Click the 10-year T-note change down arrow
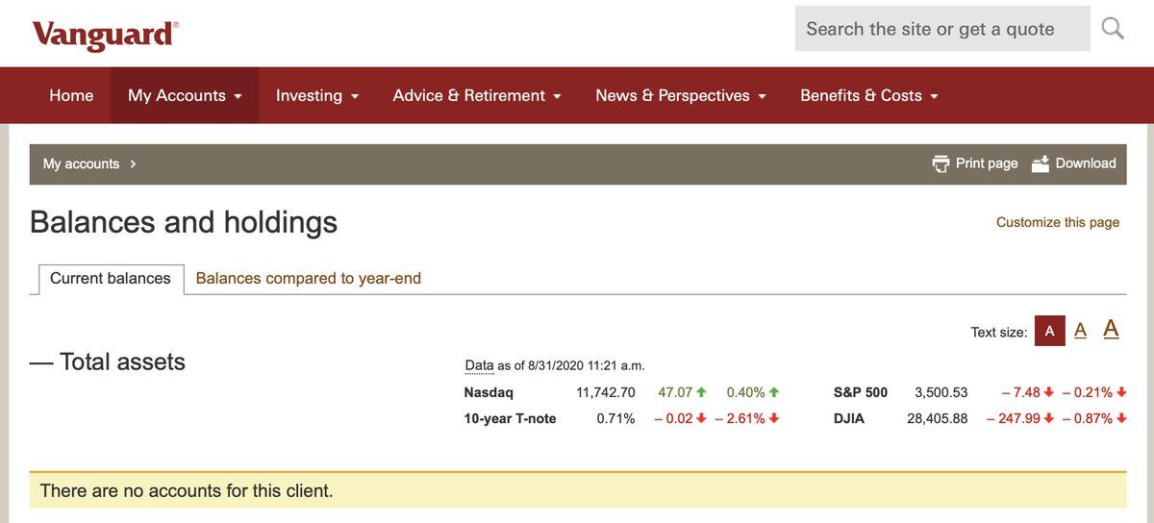 tap(701, 418)
